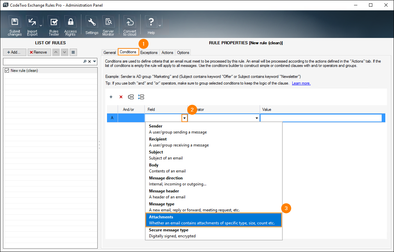Select New rule (clean) in rules list
The height and width of the screenshot is (252, 394).
(50, 71)
